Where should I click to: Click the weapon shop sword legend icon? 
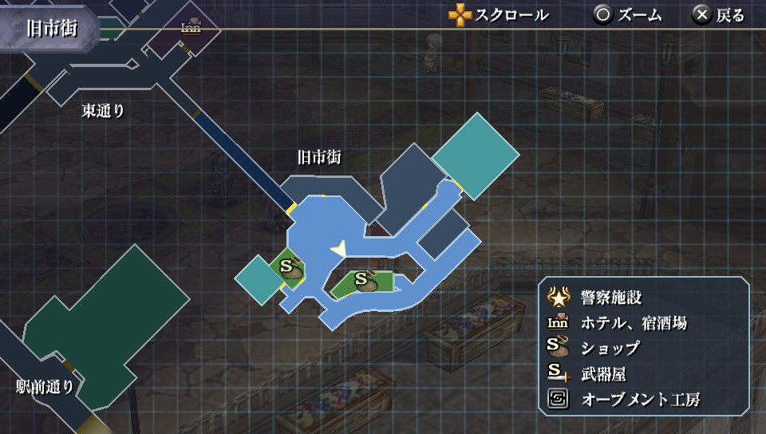[x=559, y=373]
